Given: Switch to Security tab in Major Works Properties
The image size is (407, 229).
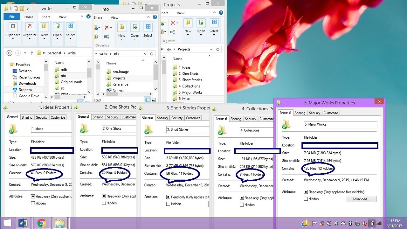Looking at the screenshot, I should pos(314,113).
